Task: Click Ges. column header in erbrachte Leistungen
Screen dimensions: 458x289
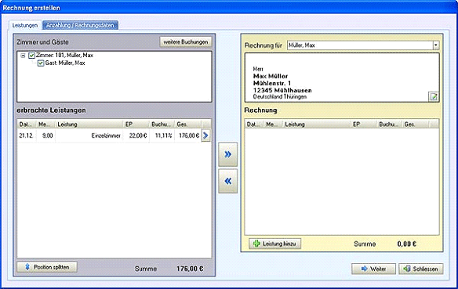Action: pos(187,125)
